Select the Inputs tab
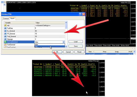Image resolution: width=137 pixels, height=97 pixels. pyautogui.click(x=13, y=18)
